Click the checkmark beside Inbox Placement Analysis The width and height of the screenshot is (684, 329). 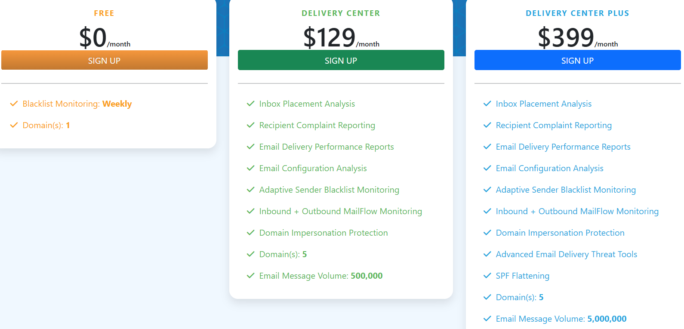click(x=251, y=103)
